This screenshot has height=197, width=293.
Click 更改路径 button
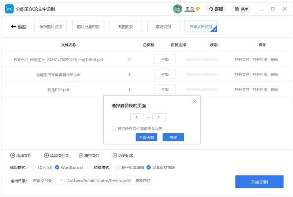pyautogui.click(x=143, y=181)
